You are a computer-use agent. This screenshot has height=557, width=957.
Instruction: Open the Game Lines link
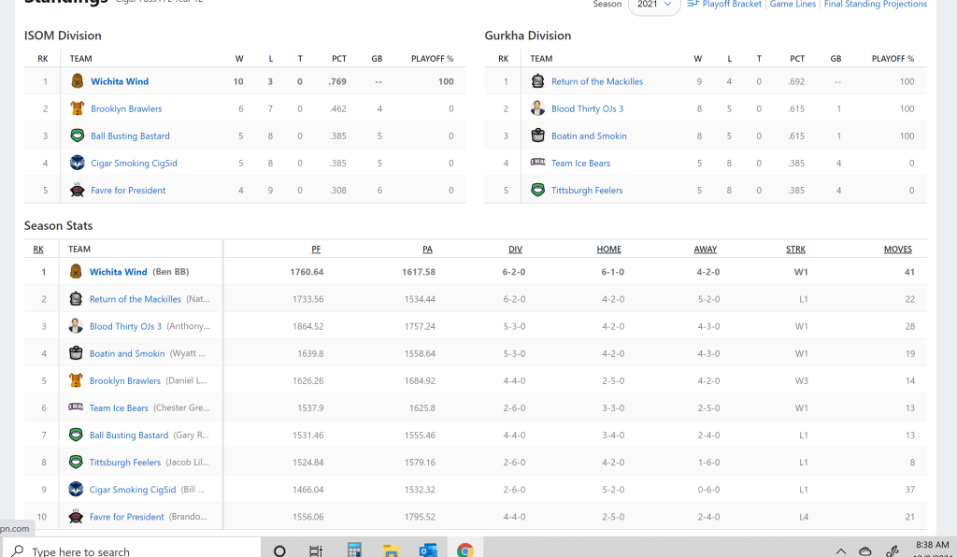point(793,5)
